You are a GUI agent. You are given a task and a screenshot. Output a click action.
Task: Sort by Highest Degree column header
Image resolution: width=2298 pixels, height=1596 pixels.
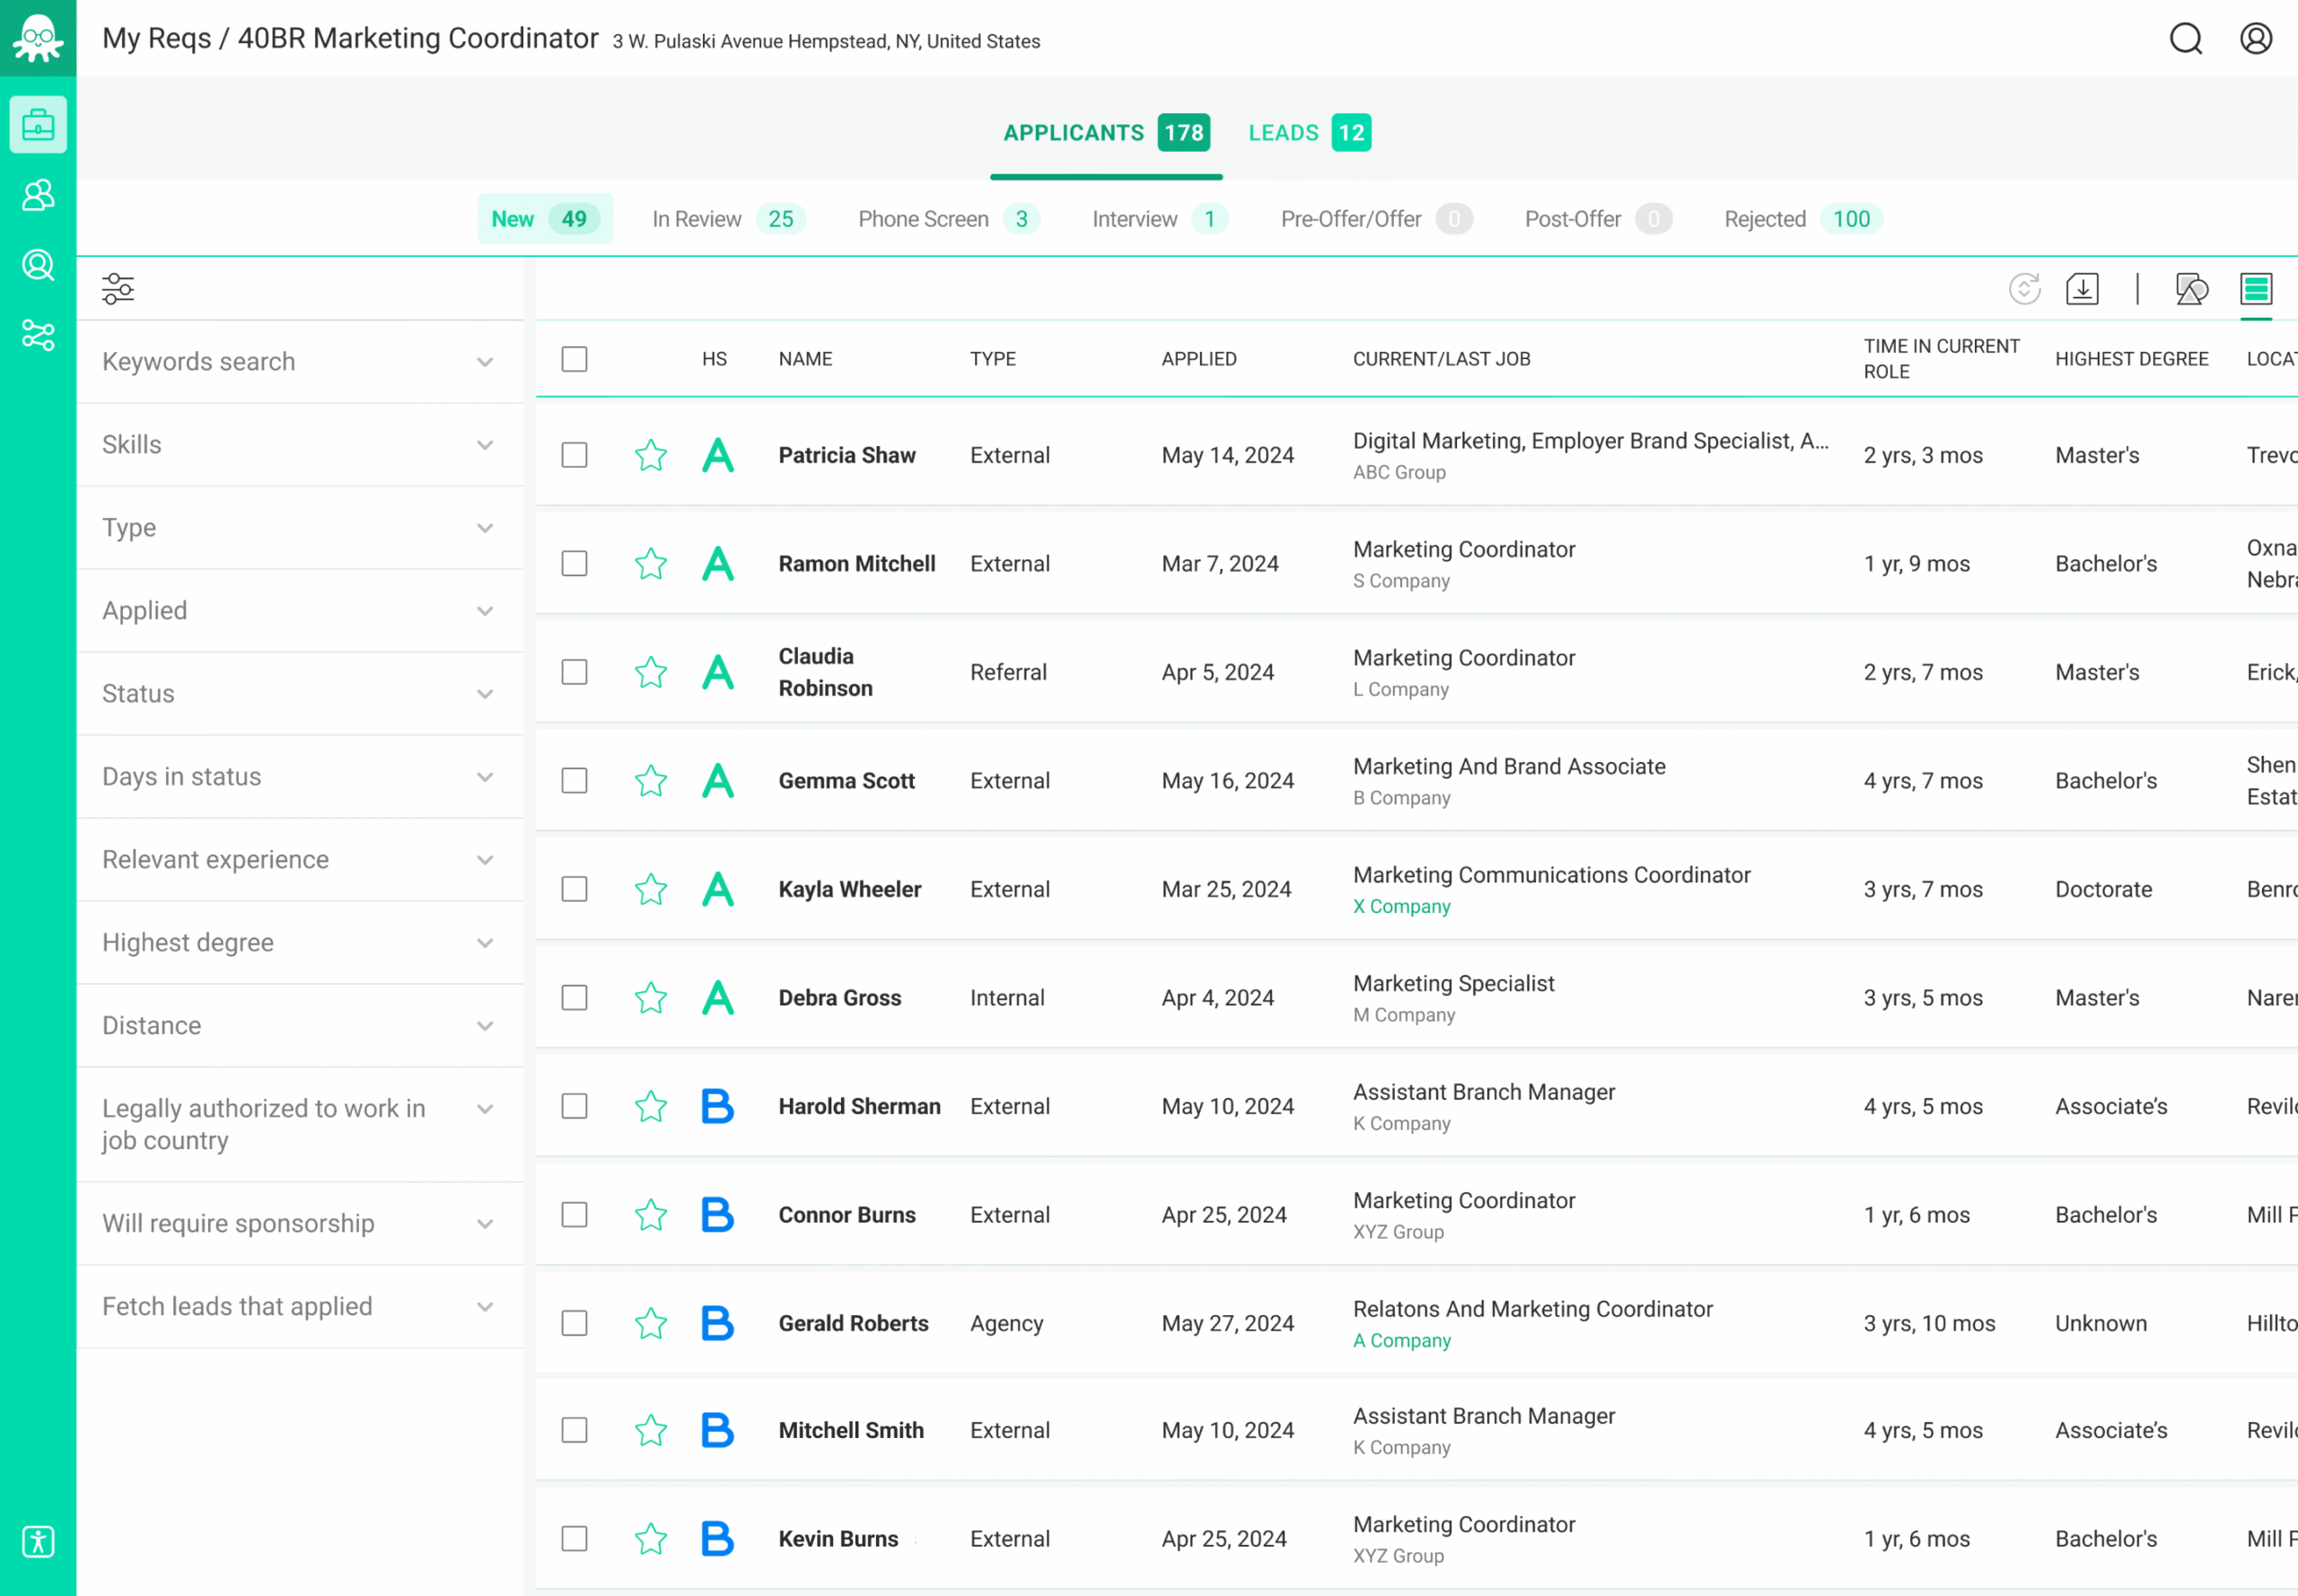point(2131,359)
